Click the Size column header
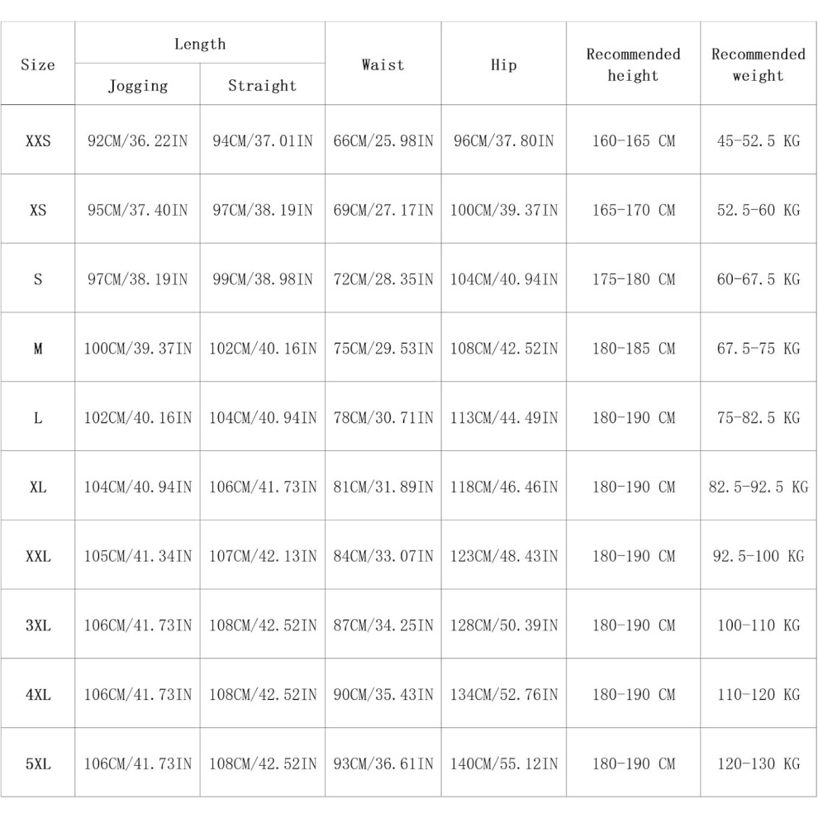Image resolution: width=818 pixels, height=818 pixels. point(37,64)
